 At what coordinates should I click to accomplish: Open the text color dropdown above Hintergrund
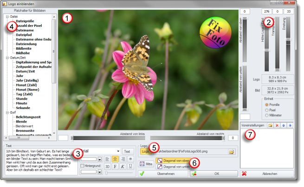coord(99,159)
